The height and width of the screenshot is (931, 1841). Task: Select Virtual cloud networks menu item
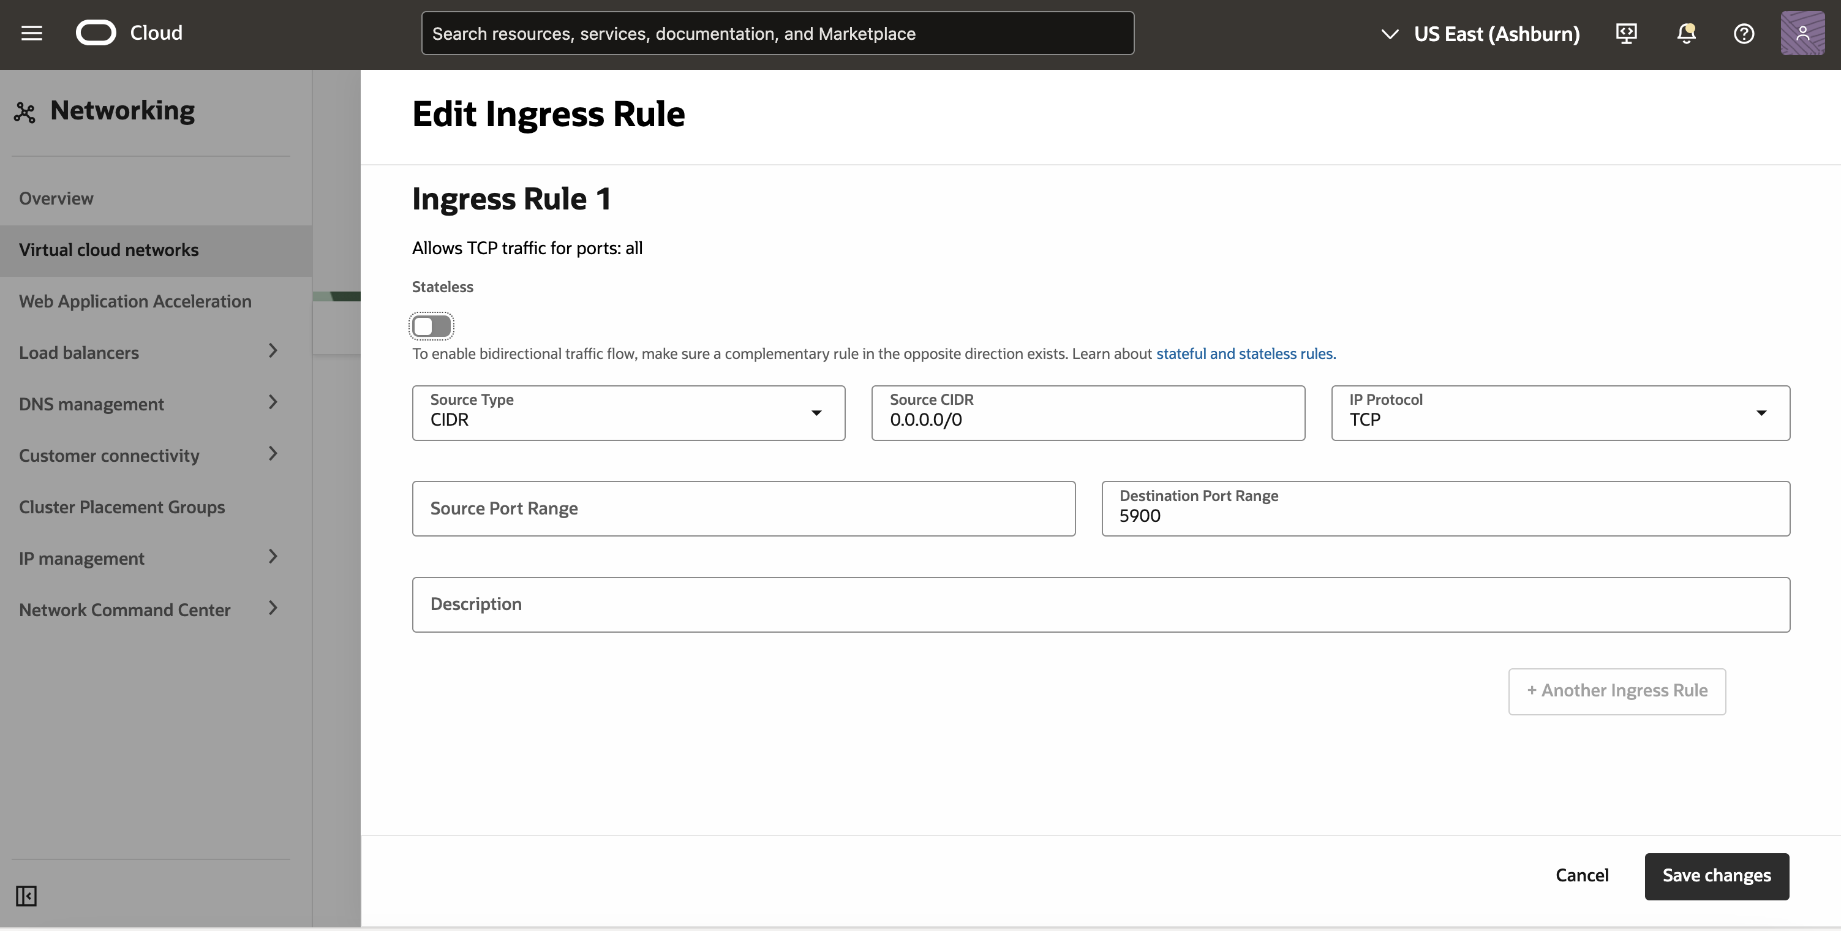coord(108,250)
